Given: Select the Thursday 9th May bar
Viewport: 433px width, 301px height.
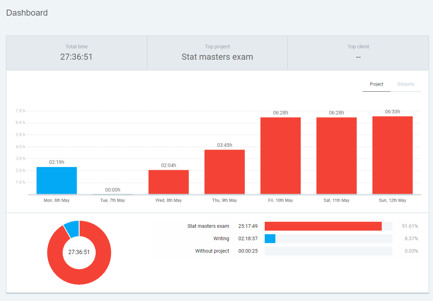Looking at the screenshot, I should [225, 172].
